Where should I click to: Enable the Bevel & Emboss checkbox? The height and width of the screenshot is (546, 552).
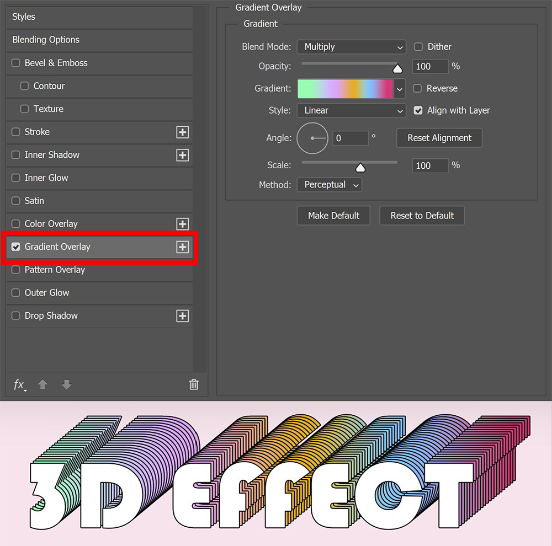click(15, 63)
